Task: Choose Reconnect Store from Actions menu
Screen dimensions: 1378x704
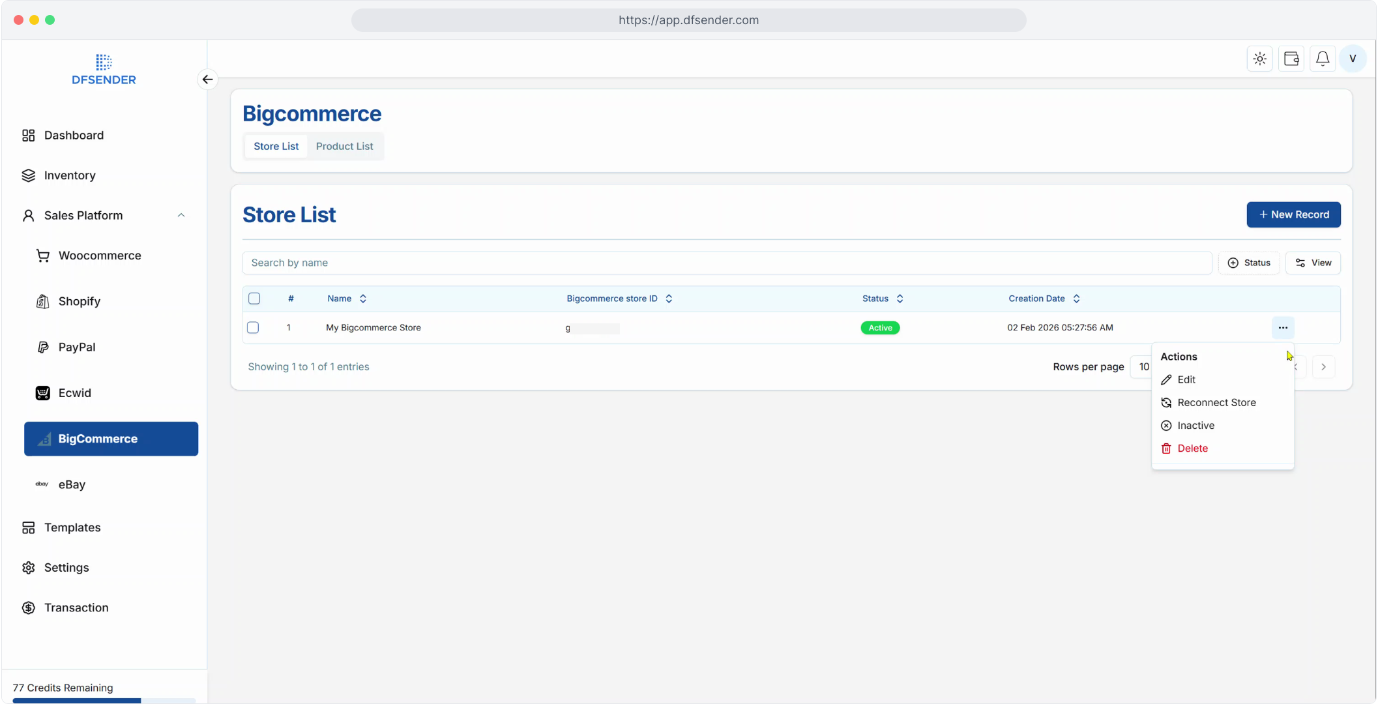Action: [x=1216, y=403]
